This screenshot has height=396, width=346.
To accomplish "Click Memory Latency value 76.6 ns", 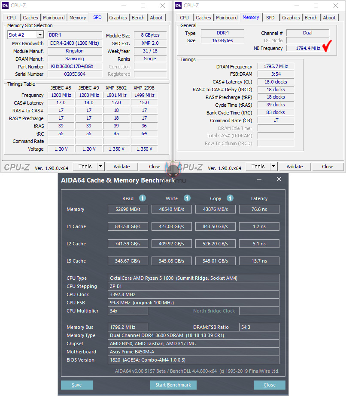I will 259,209.
